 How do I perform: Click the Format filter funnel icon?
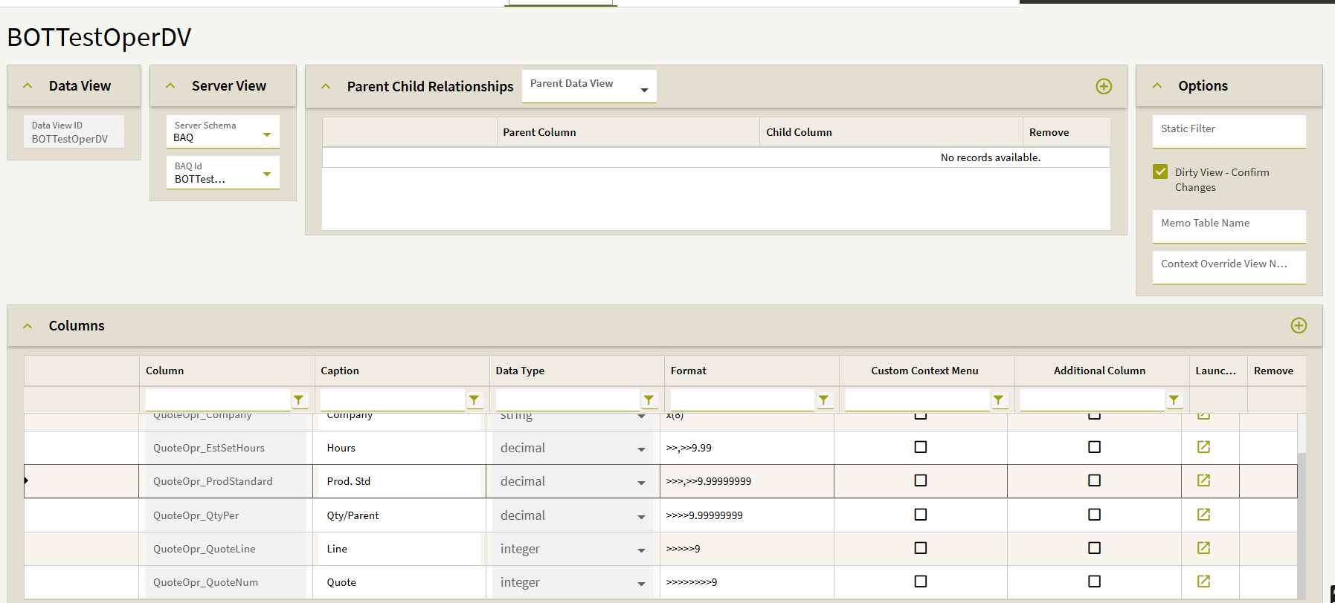tap(823, 400)
